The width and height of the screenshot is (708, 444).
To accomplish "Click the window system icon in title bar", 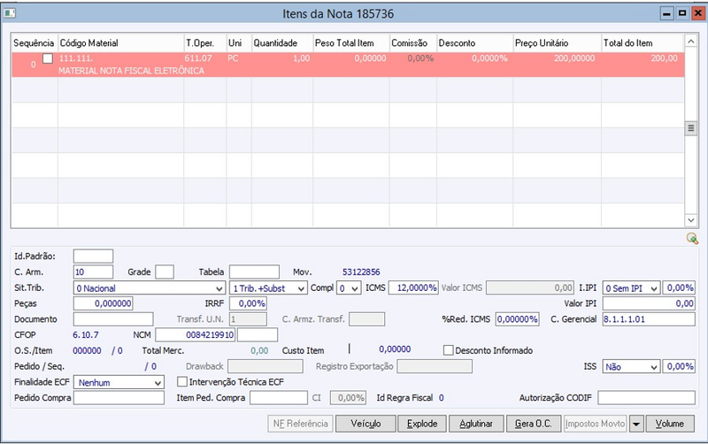I will pyautogui.click(x=10, y=13).
